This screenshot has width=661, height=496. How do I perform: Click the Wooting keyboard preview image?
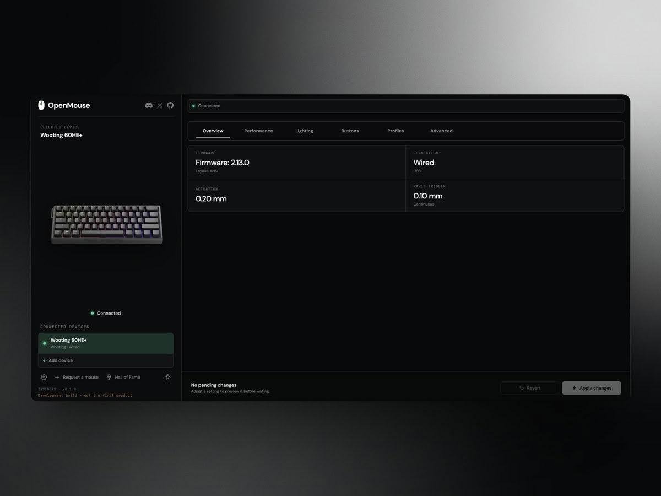(x=107, y=224)
